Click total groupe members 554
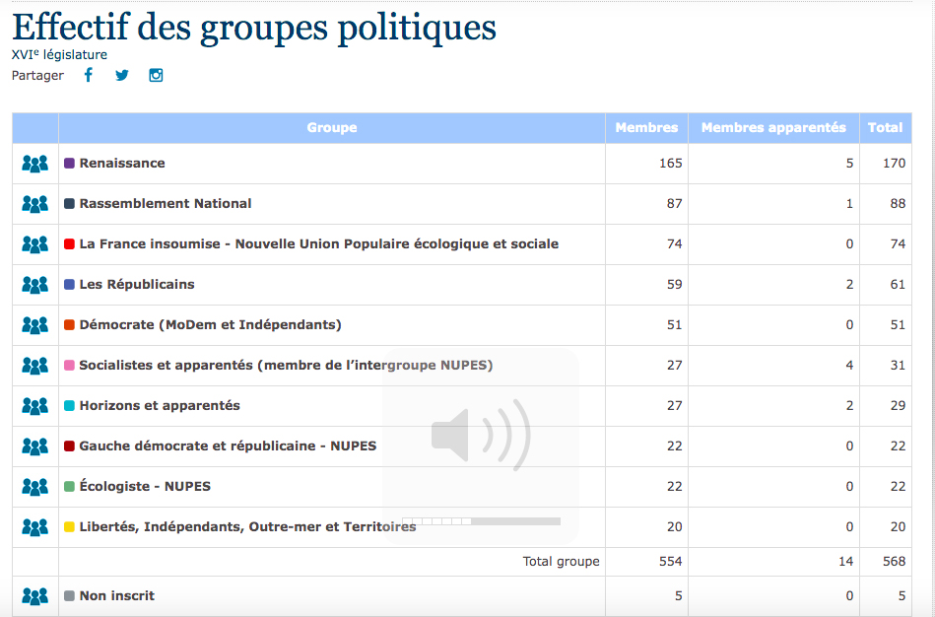Screen dimensions: 935x617 click(x=671, y=562)
